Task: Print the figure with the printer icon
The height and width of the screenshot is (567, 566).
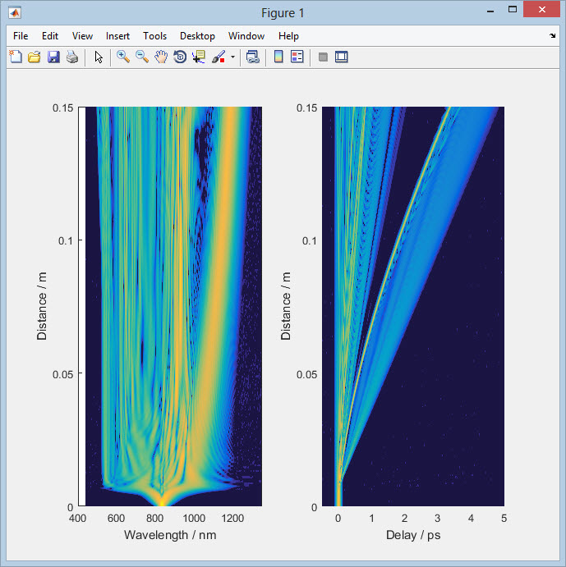Action: (x=72, y=57)
